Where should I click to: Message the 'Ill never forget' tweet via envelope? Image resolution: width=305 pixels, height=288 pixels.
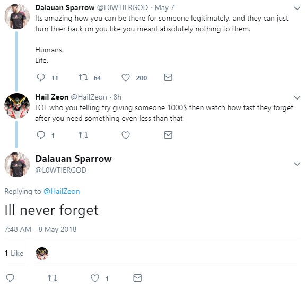pyautogui.click(x=137, y=278)
